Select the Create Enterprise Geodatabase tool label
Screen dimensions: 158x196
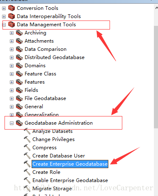click(70, 164)
